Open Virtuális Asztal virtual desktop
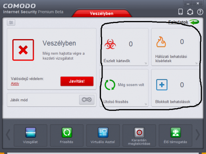 coord(103,135)
